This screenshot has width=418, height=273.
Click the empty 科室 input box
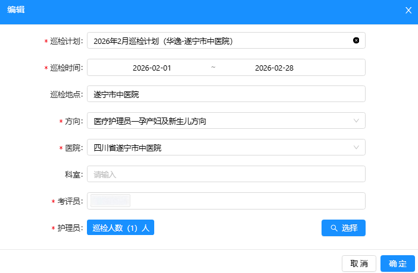click(226, 174)
